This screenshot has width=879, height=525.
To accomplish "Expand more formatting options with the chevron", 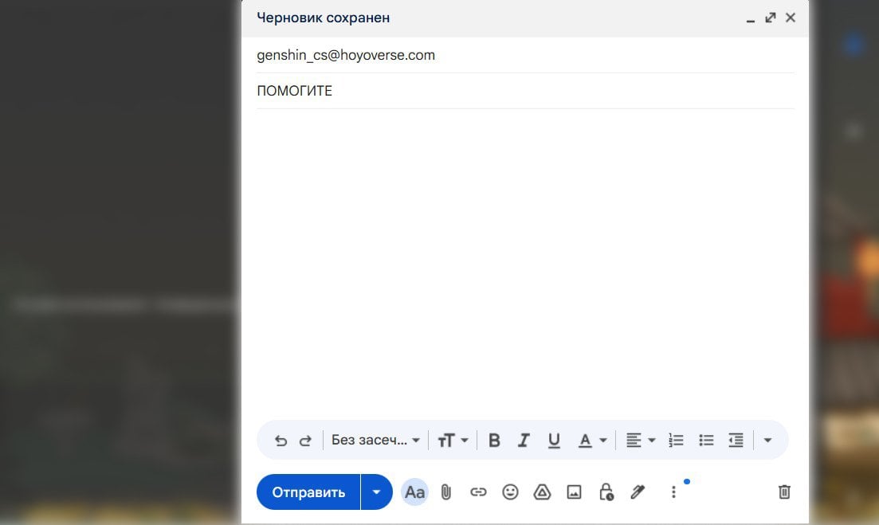I will [767, 439].
